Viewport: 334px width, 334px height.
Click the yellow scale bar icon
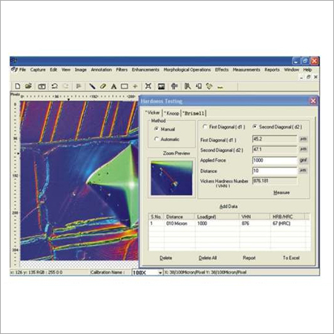(220, 87)
